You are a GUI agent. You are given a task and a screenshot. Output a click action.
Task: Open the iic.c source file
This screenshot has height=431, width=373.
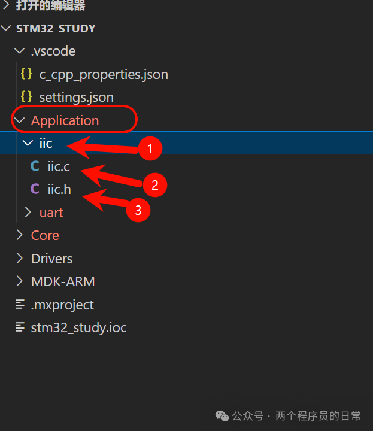click(x=59, y=166)
